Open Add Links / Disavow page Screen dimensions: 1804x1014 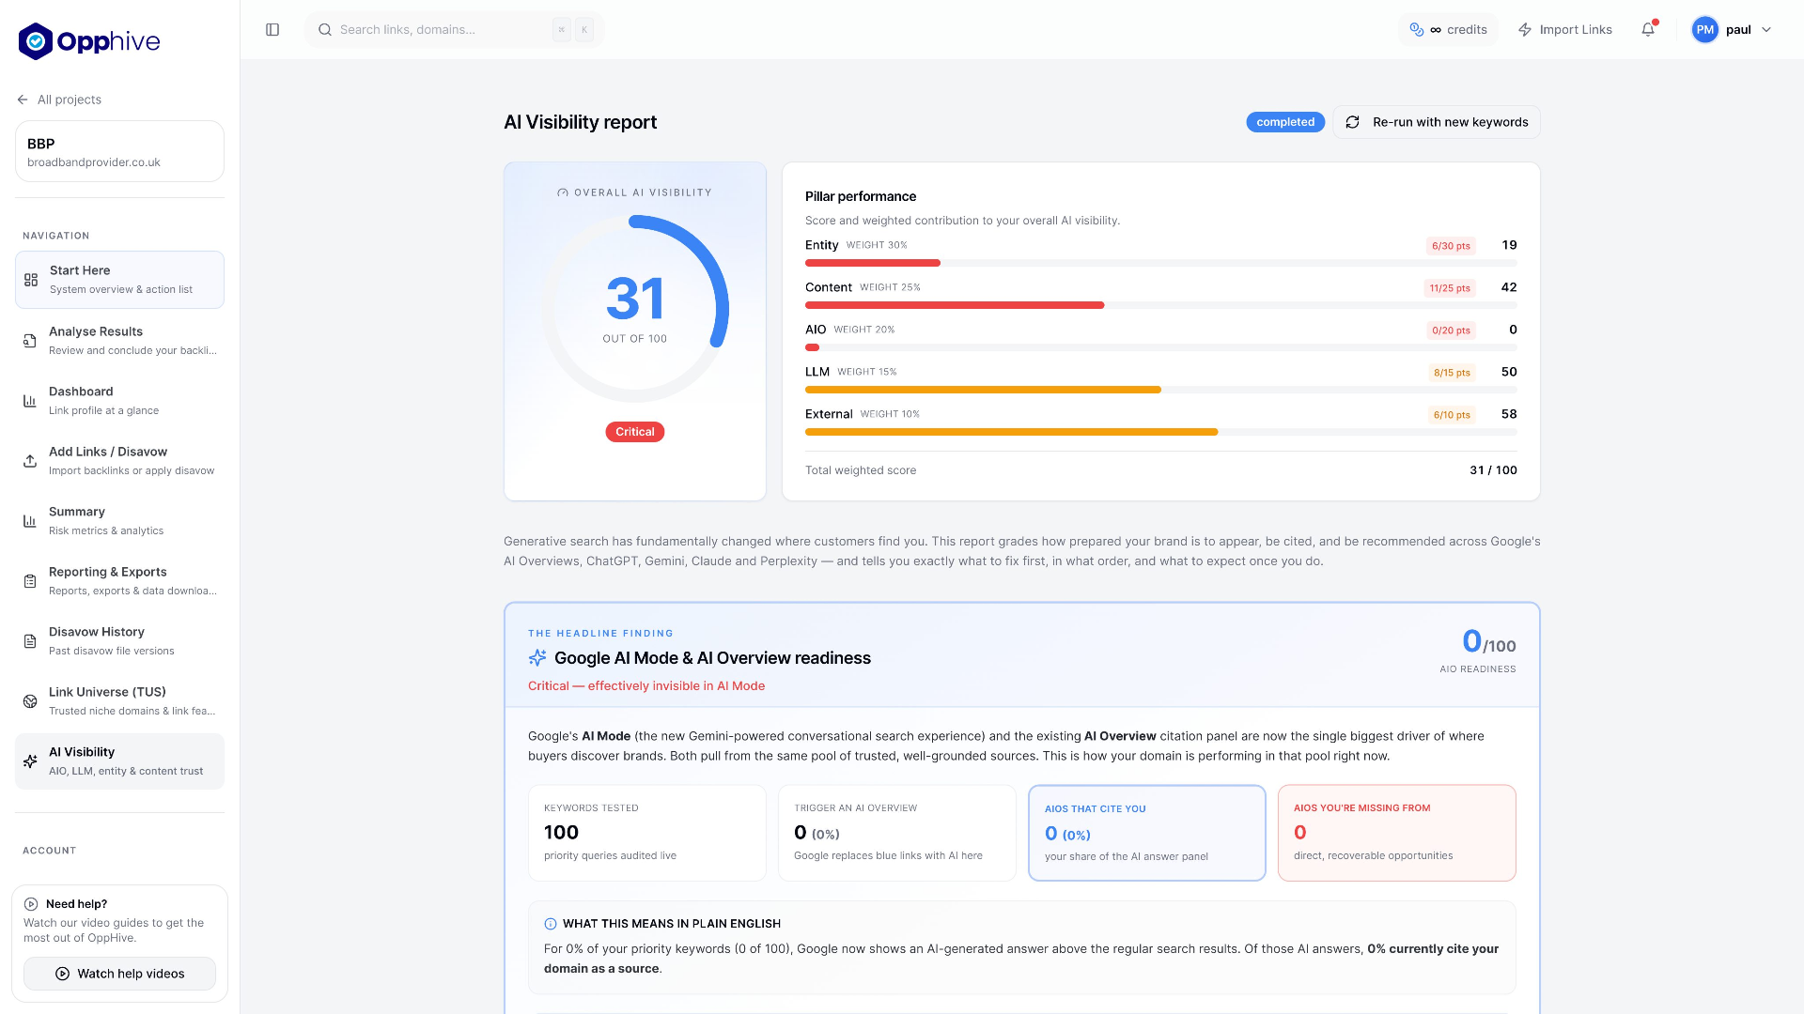click(x=119, y=461)
